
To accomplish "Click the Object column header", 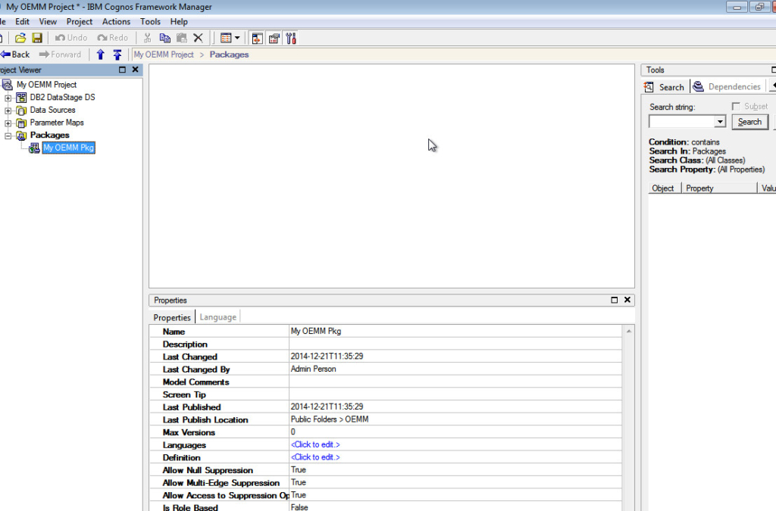I will 663,189.
